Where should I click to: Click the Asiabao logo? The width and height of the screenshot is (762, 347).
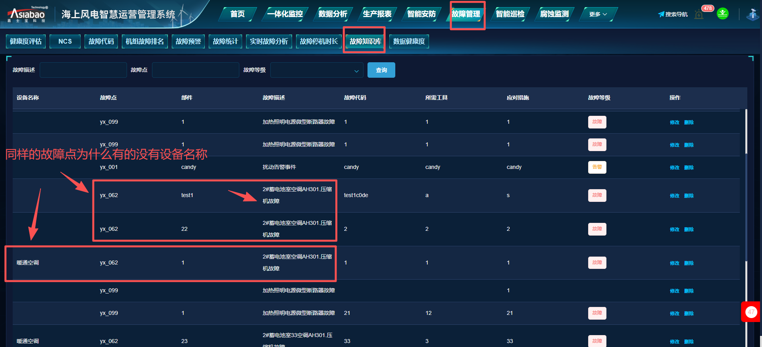pyautogui.click(x=27, y=15)
